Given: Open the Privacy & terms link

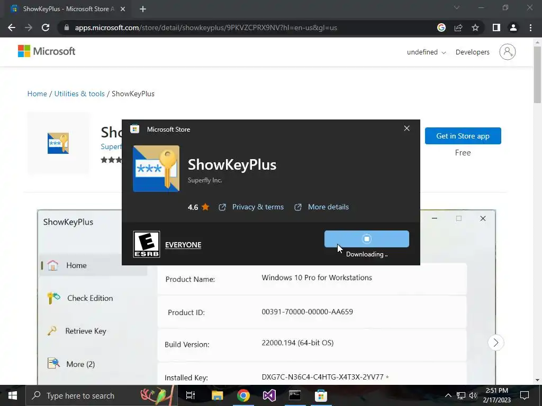Looking at the screenshot, I should click(258, 207).
